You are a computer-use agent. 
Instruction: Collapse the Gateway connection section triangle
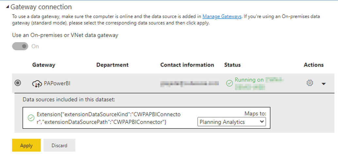click(8, 7)
